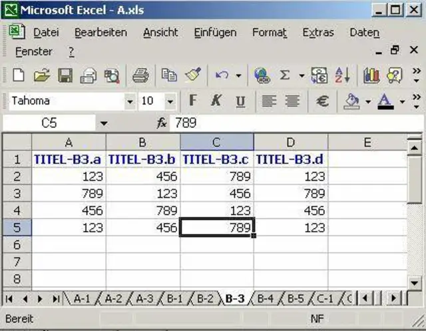
Task: Toggle center text alignment
Action: click(292, 101)
